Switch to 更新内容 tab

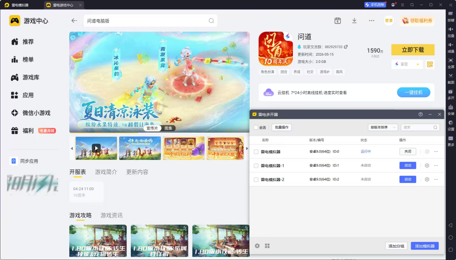[137, 172]
